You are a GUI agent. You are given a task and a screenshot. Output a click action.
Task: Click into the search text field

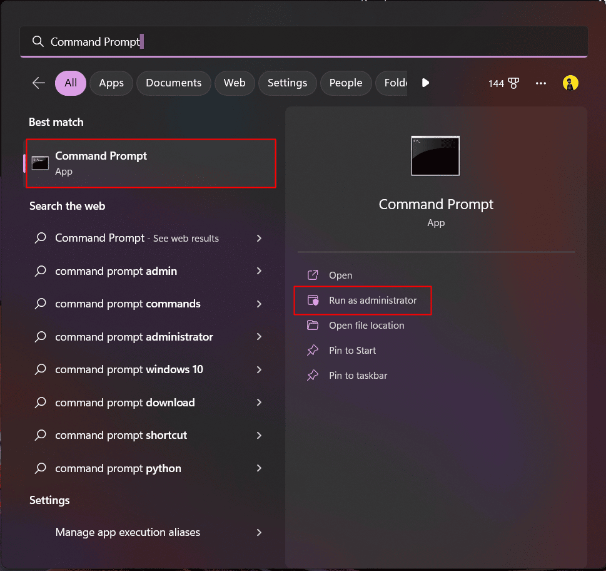(x=304, y=41)
